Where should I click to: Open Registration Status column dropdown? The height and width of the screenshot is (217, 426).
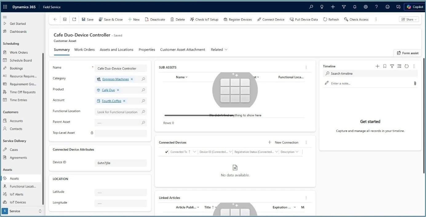click(277, 152)
